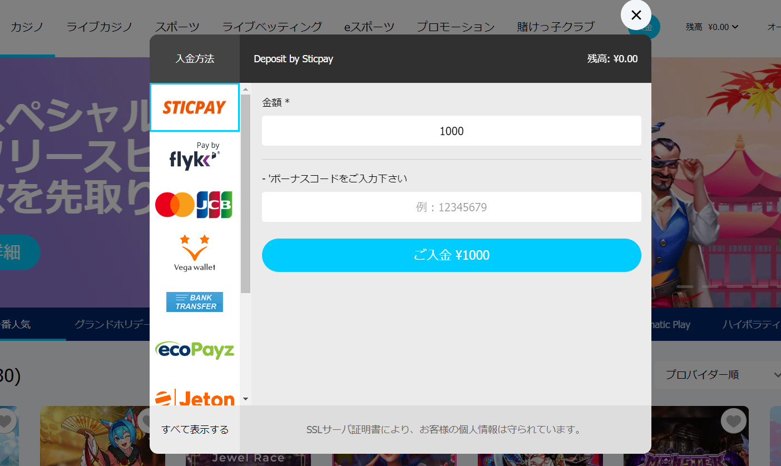Select the Jeton payment method

pos(195,397)
